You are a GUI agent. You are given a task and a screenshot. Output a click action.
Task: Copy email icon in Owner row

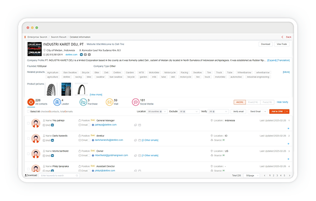pyautogui.click(x=135, y=155)
